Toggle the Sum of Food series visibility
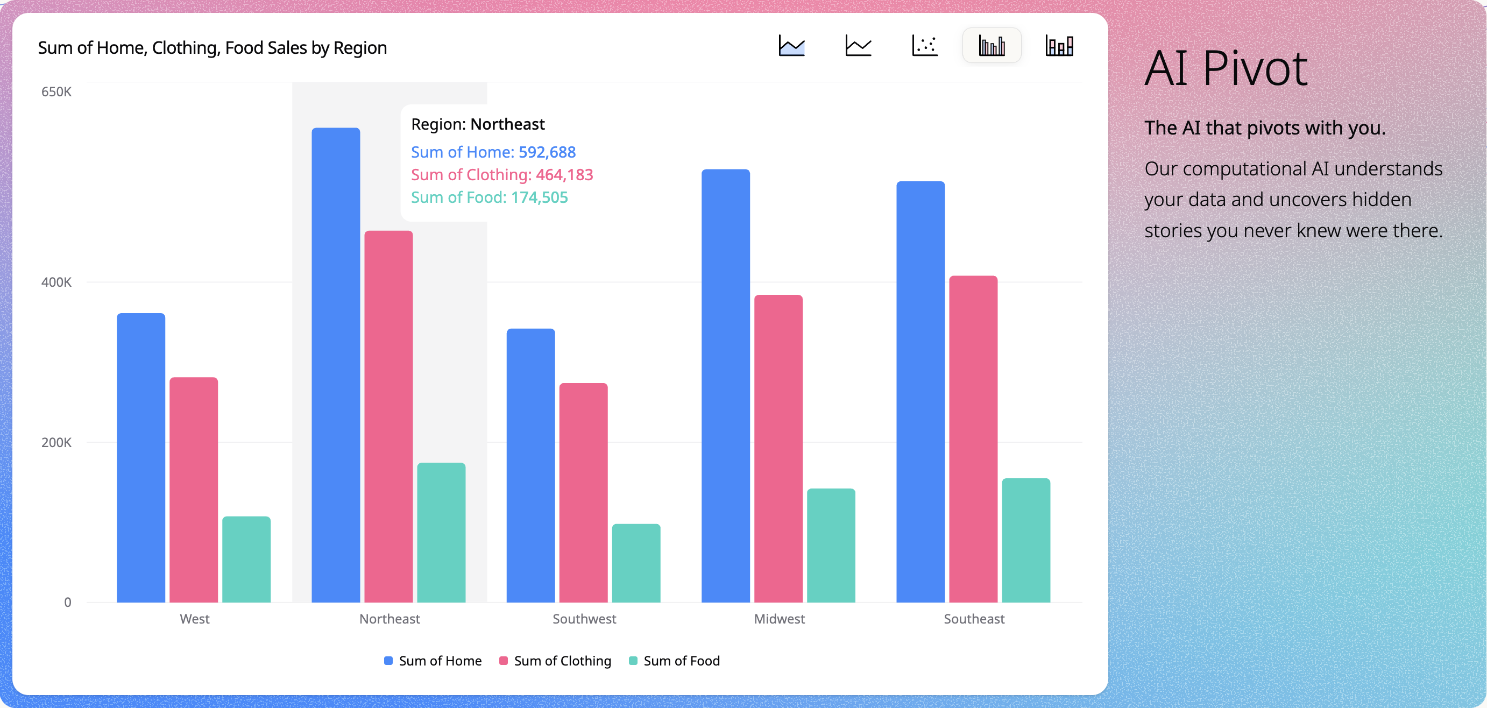1487x708 pixels. pos(682,661)
